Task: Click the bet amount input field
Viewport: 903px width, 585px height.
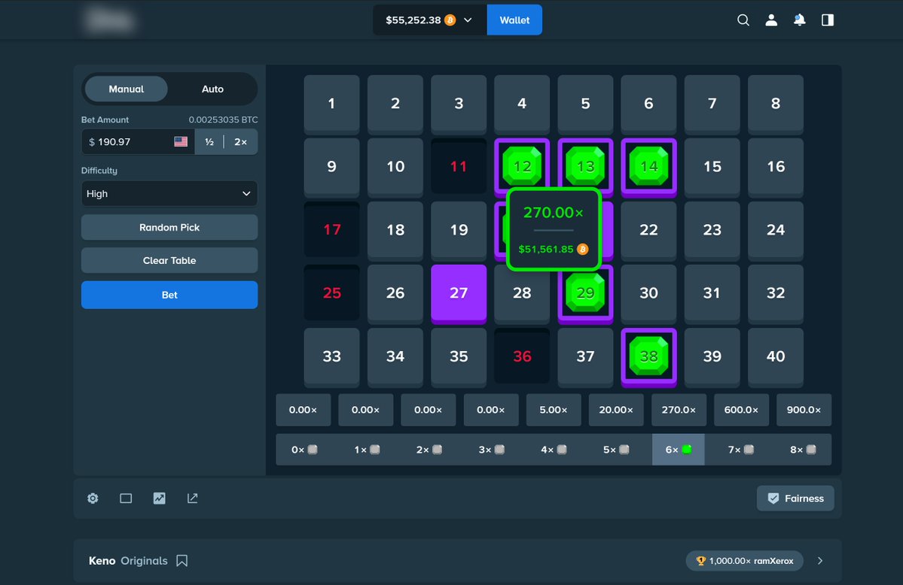Action: pos(138,141)
